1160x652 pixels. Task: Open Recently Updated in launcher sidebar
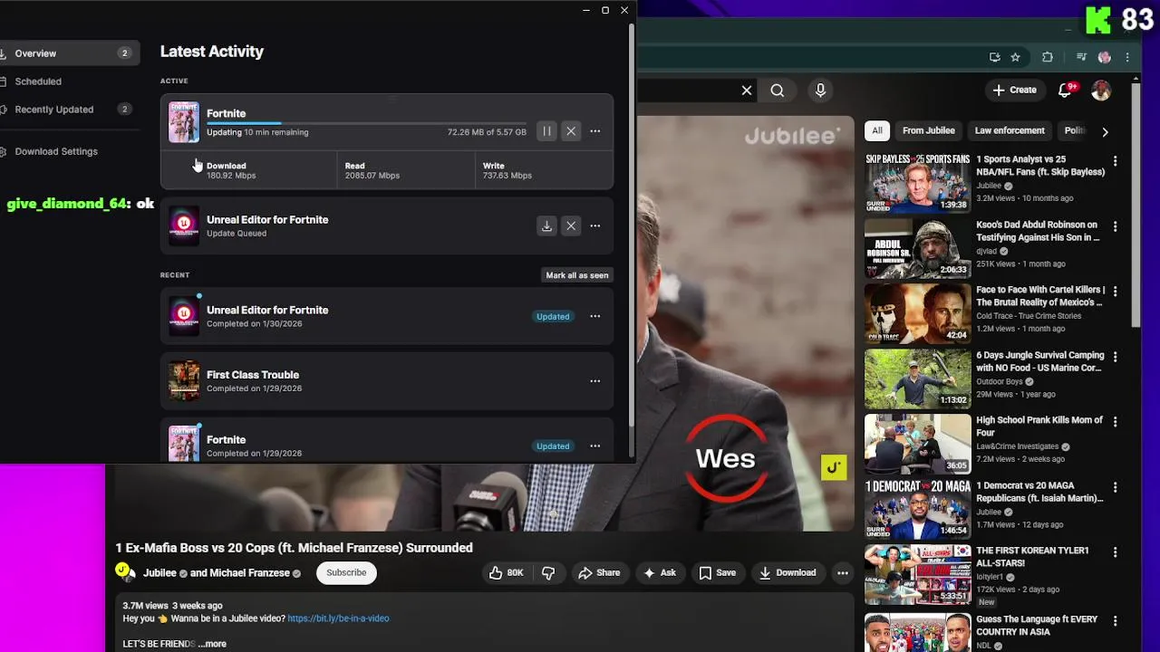point(68,110)
